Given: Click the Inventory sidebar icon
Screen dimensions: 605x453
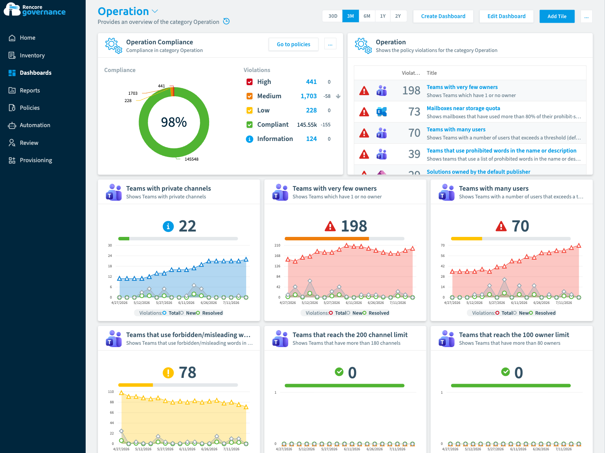Looking at the screenshot, I should (12, 55).
